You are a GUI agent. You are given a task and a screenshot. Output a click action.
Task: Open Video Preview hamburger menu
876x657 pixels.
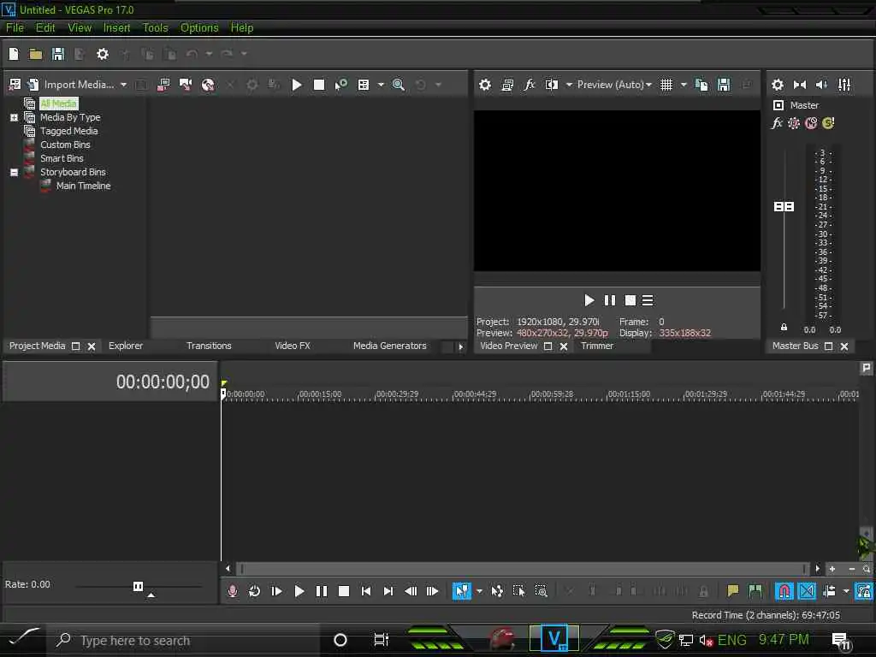coord(648,300)
